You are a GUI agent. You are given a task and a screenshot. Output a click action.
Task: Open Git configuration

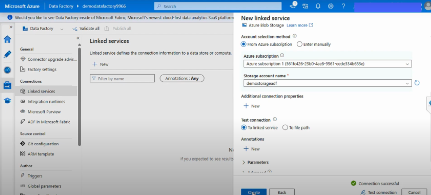39,144
